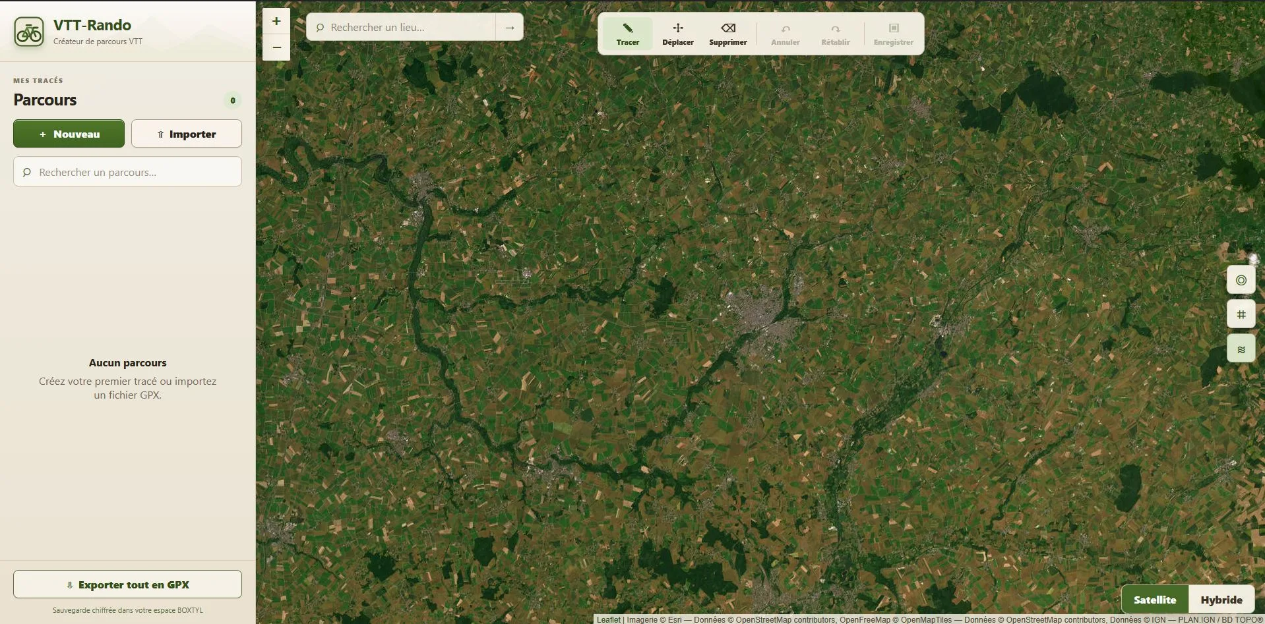This screenshot has width=1265, height=624.
Task: Select the Satellite map view
Action: (1154, 600)
